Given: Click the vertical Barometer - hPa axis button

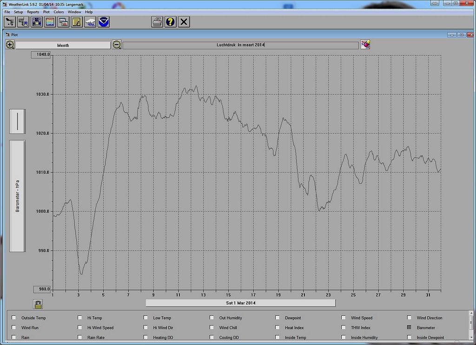Looking at the screenshot, I should click(18, 196).
